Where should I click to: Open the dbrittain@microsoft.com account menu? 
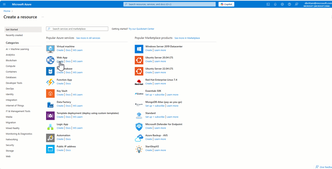point(318,4)
